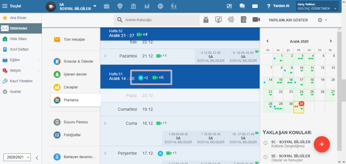
Task: Go to previous month in calendar
Action: pos(267,41)
